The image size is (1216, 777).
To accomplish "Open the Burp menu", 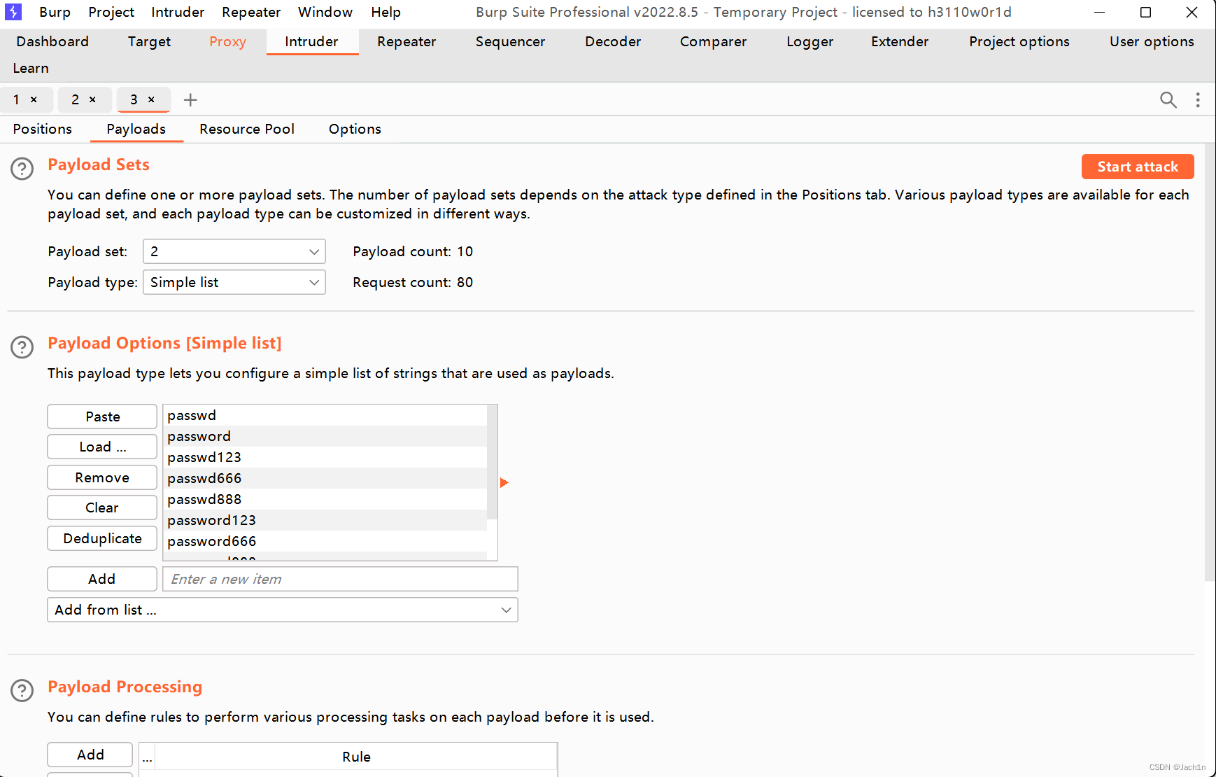I will 55,12.
